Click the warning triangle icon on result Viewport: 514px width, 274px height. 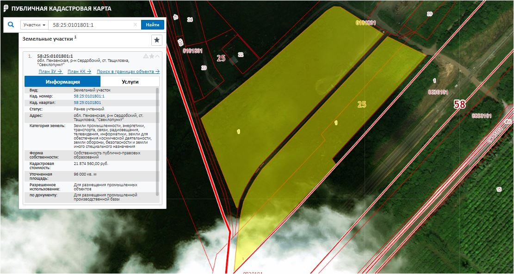(146, 56)
